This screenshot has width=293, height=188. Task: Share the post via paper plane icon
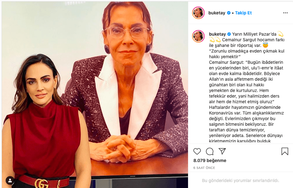pos(222,151)
